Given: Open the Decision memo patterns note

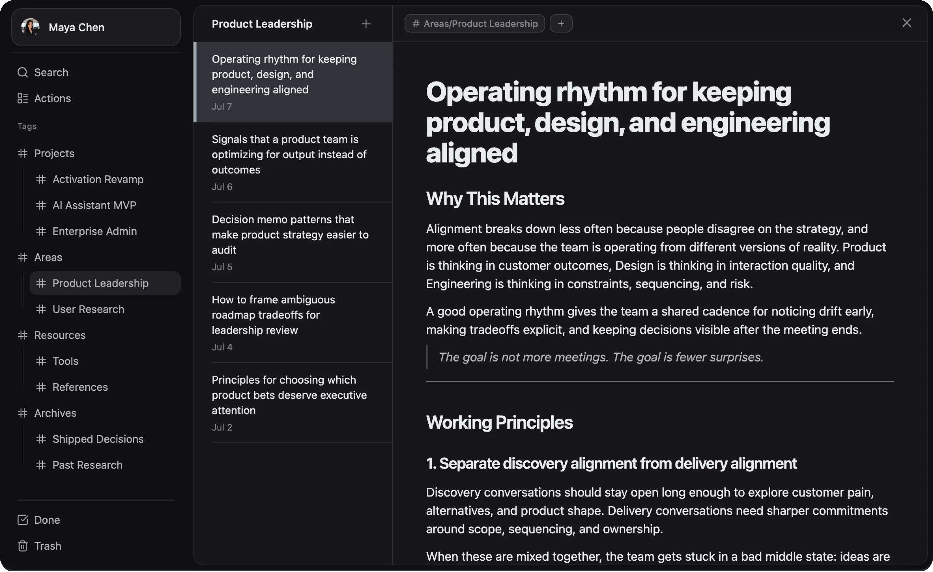Looking at the screenshot, I should point(293,243).
